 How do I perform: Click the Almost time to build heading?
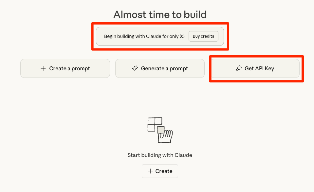(x=160, y=14)
